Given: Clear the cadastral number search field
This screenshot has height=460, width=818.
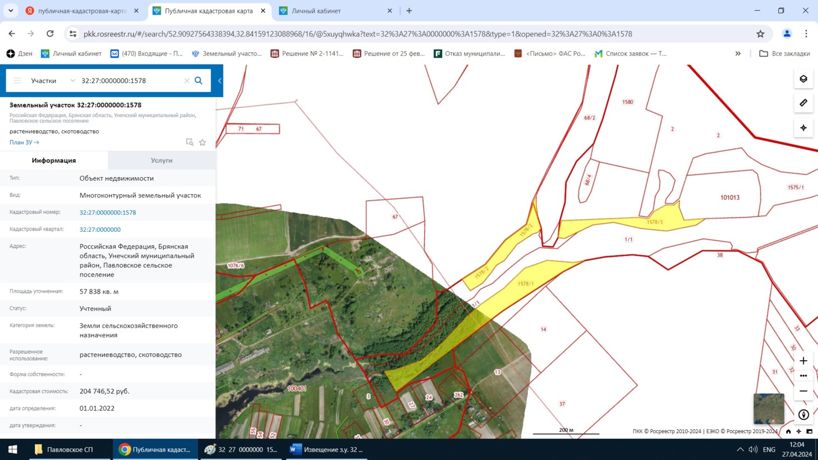Looking at the screenshot, I should (x=187, y=81).
